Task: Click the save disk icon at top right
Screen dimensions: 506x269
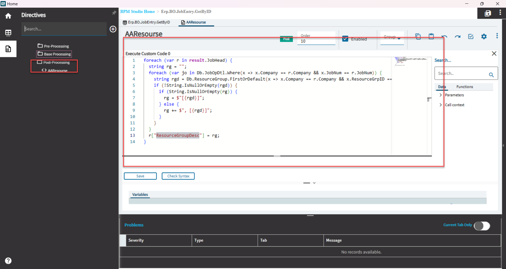Action: point(488,13)
